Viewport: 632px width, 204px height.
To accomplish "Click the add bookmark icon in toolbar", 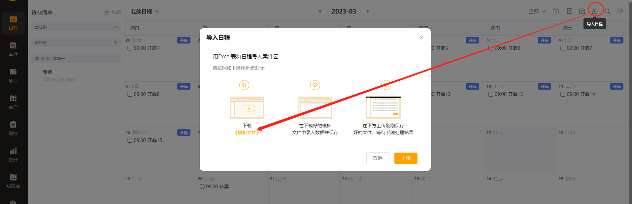I will pos(570,11).
